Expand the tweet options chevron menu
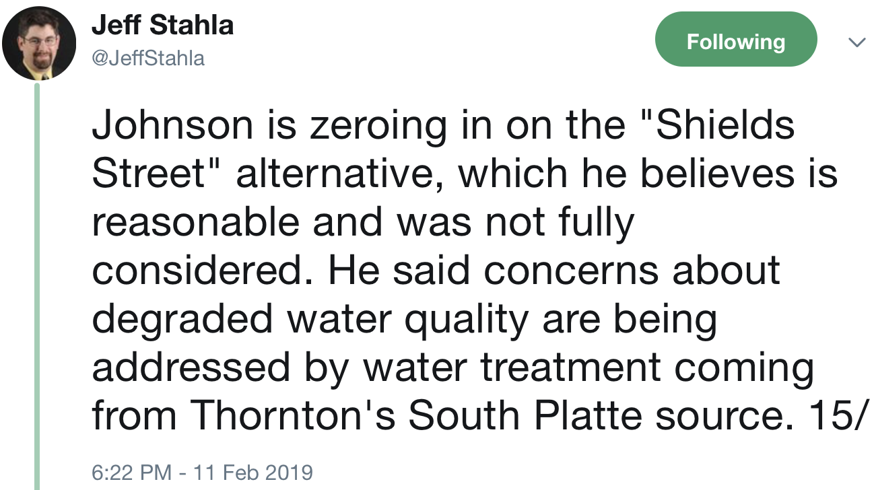 tap(856, 42)
